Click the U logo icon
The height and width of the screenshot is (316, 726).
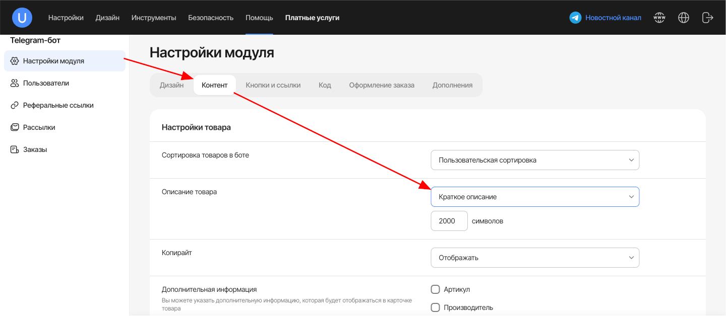point(22,18)
